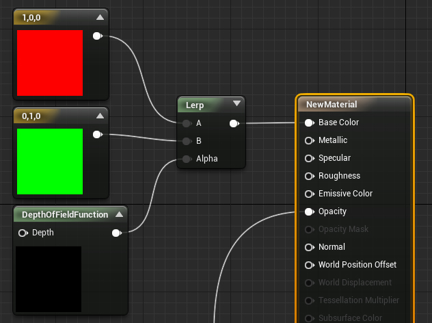Click the 1,0,0 node output pin
The image size is (432, 323).
97,36
